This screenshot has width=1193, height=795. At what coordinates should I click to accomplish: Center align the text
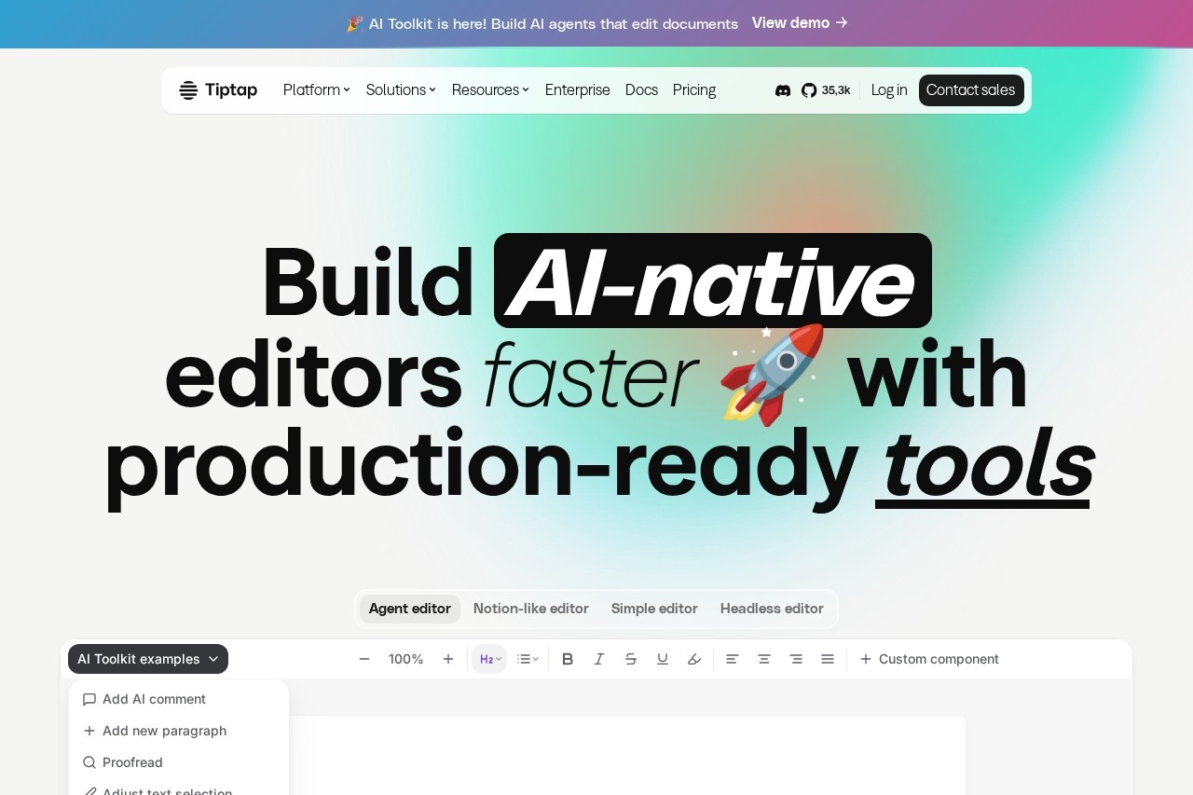coord(764,659)
